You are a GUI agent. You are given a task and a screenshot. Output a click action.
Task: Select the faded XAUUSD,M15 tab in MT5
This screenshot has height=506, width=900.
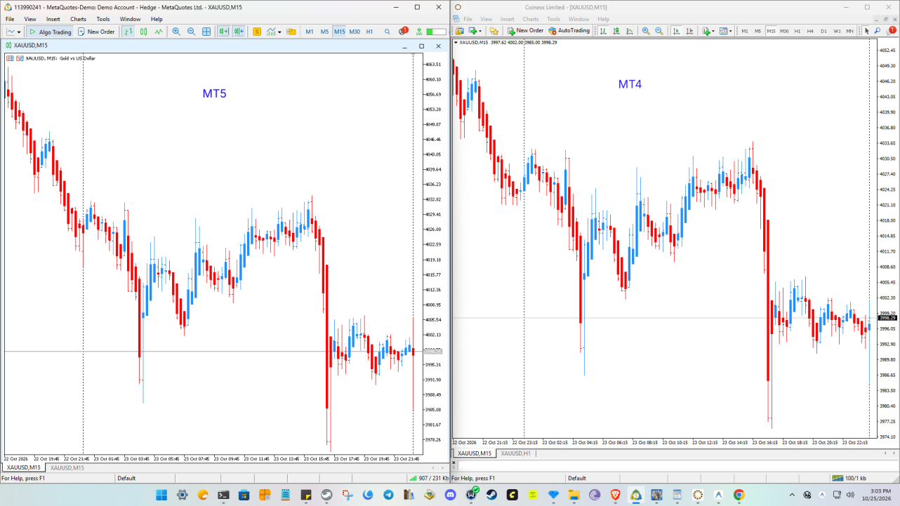pyautogui.click(x=67, y=467)
